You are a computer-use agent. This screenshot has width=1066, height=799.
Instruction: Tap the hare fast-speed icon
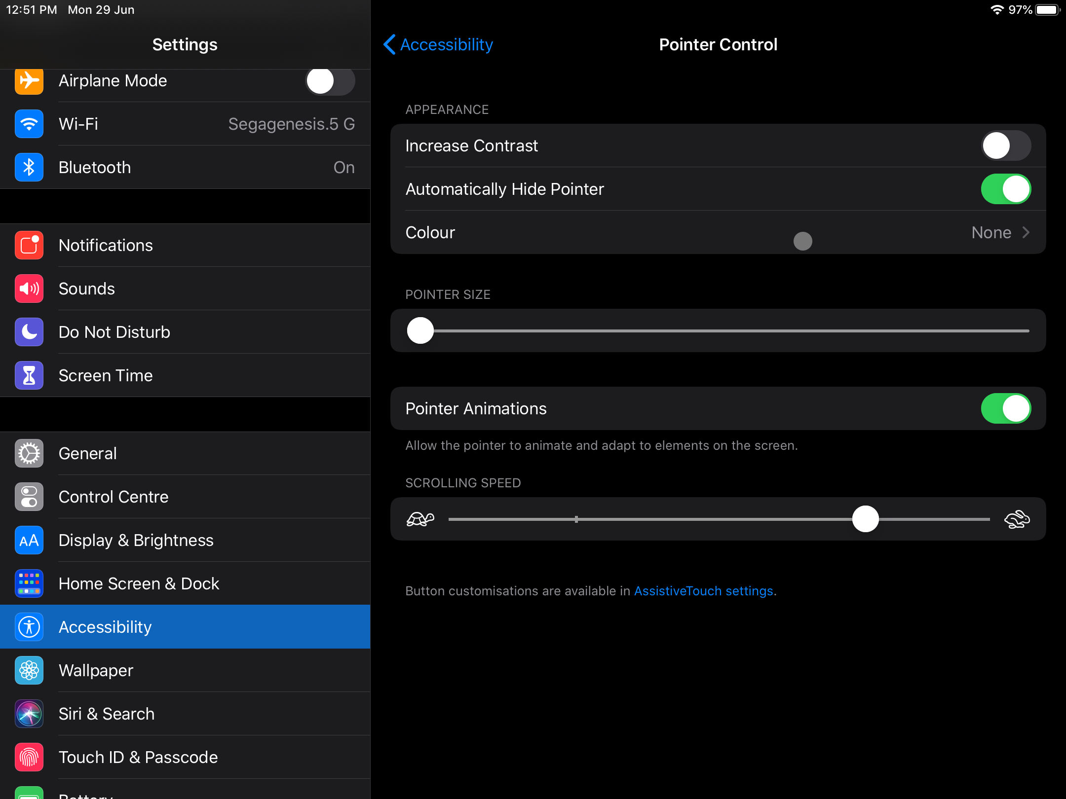click(x=1017, y=519)
